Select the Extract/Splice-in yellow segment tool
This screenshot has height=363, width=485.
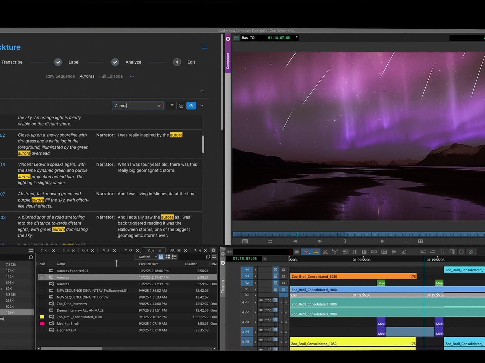(316, 252)
